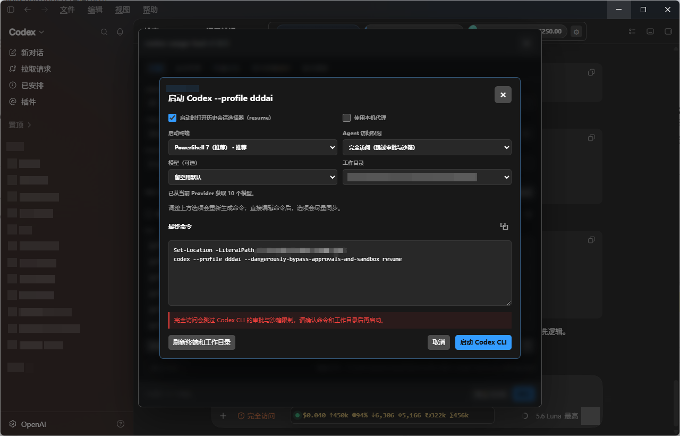Click the codex --profile dddai command line
Image resolution: width=680 pixels, height=436 pixels.
tap(287, 259)
